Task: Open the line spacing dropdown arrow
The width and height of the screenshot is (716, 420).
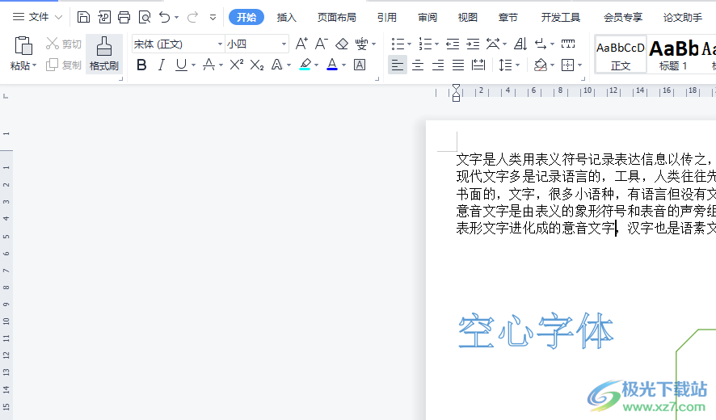Action: click(x=517, y=65)
